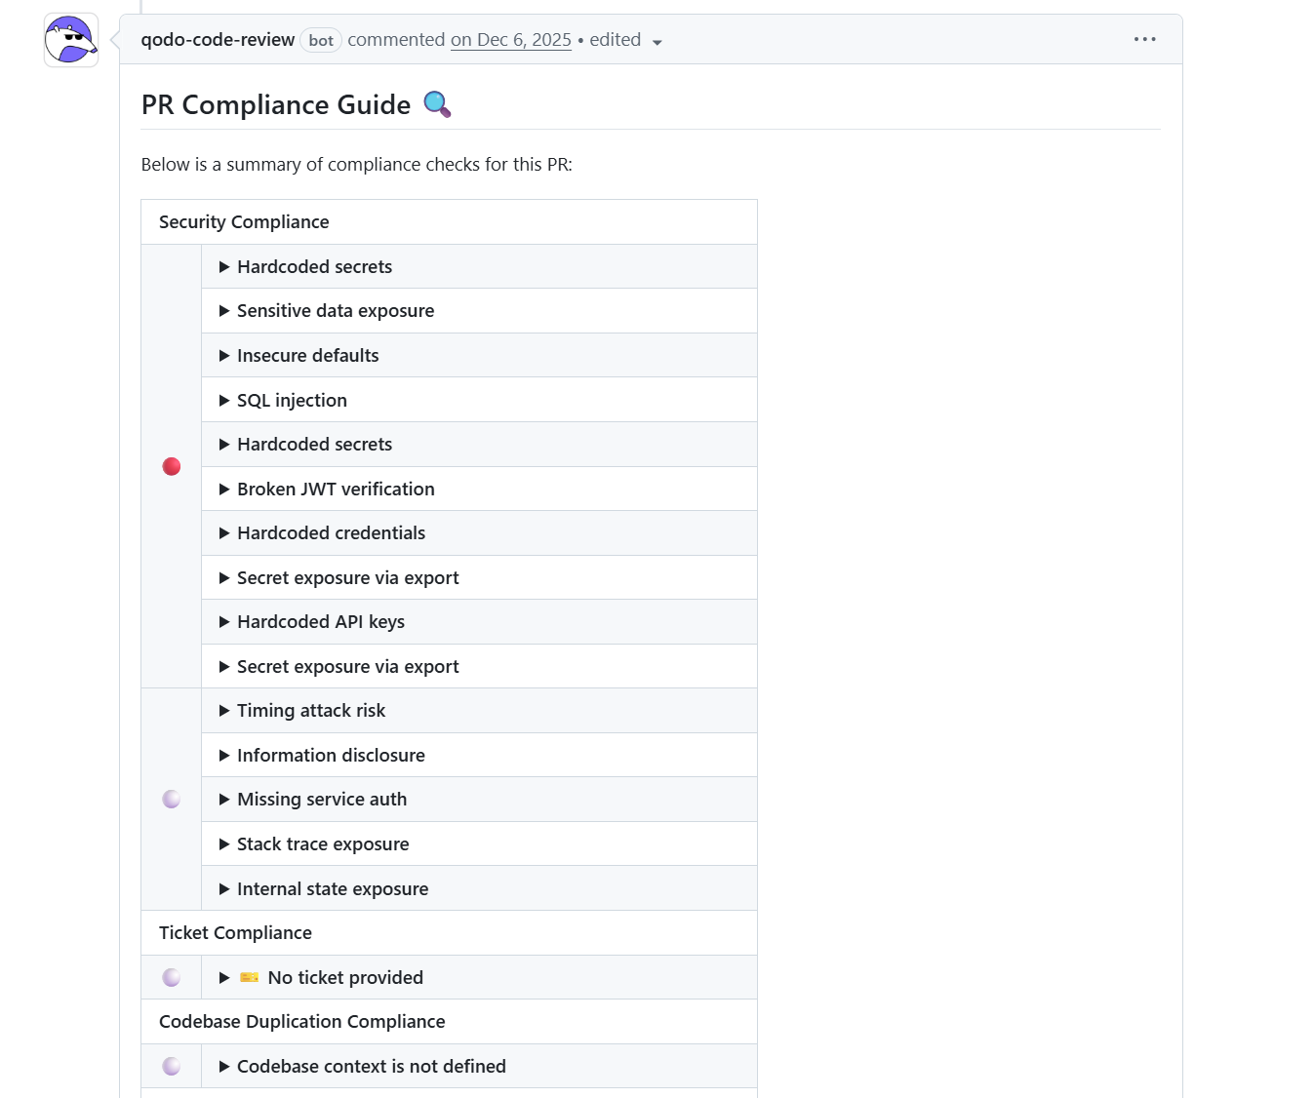Click the purple dot beside Missing service auth group

tap(172, 799)
